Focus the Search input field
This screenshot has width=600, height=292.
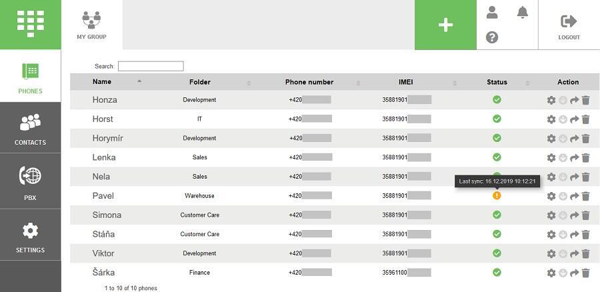(151, 66)
